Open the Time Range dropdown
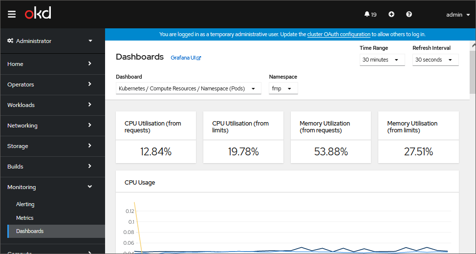This screenshot has height=254, width=476. tap(382, 60)
